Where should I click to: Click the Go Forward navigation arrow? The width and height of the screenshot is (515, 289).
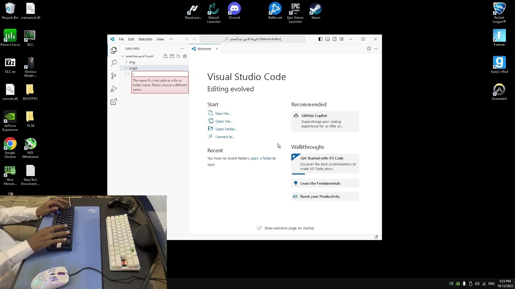coord(194,39)
